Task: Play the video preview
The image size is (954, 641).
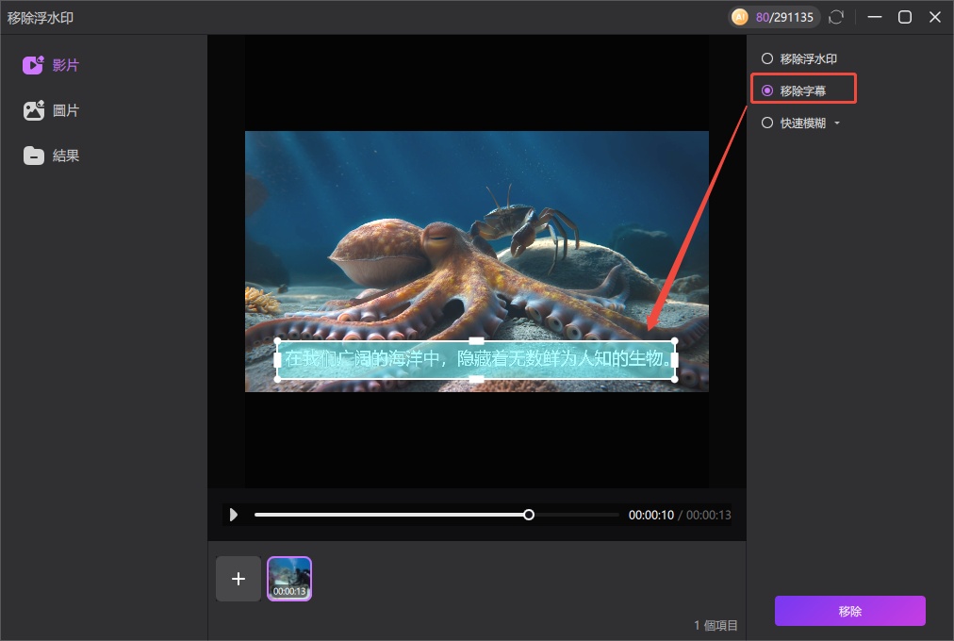Action: pos(234,515)
